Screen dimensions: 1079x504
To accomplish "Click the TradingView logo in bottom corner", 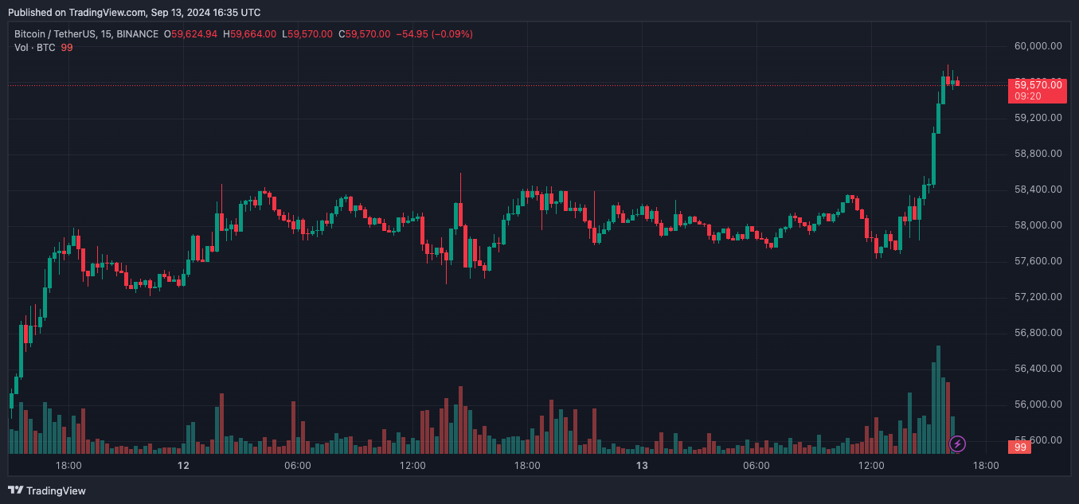I will [47, 490].
